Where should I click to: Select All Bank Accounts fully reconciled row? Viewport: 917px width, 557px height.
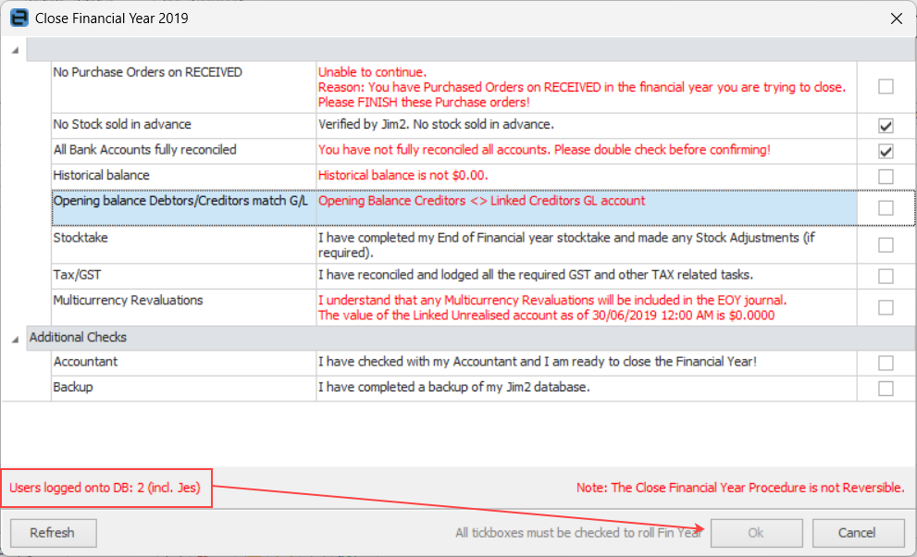click(x=483, y=151)
